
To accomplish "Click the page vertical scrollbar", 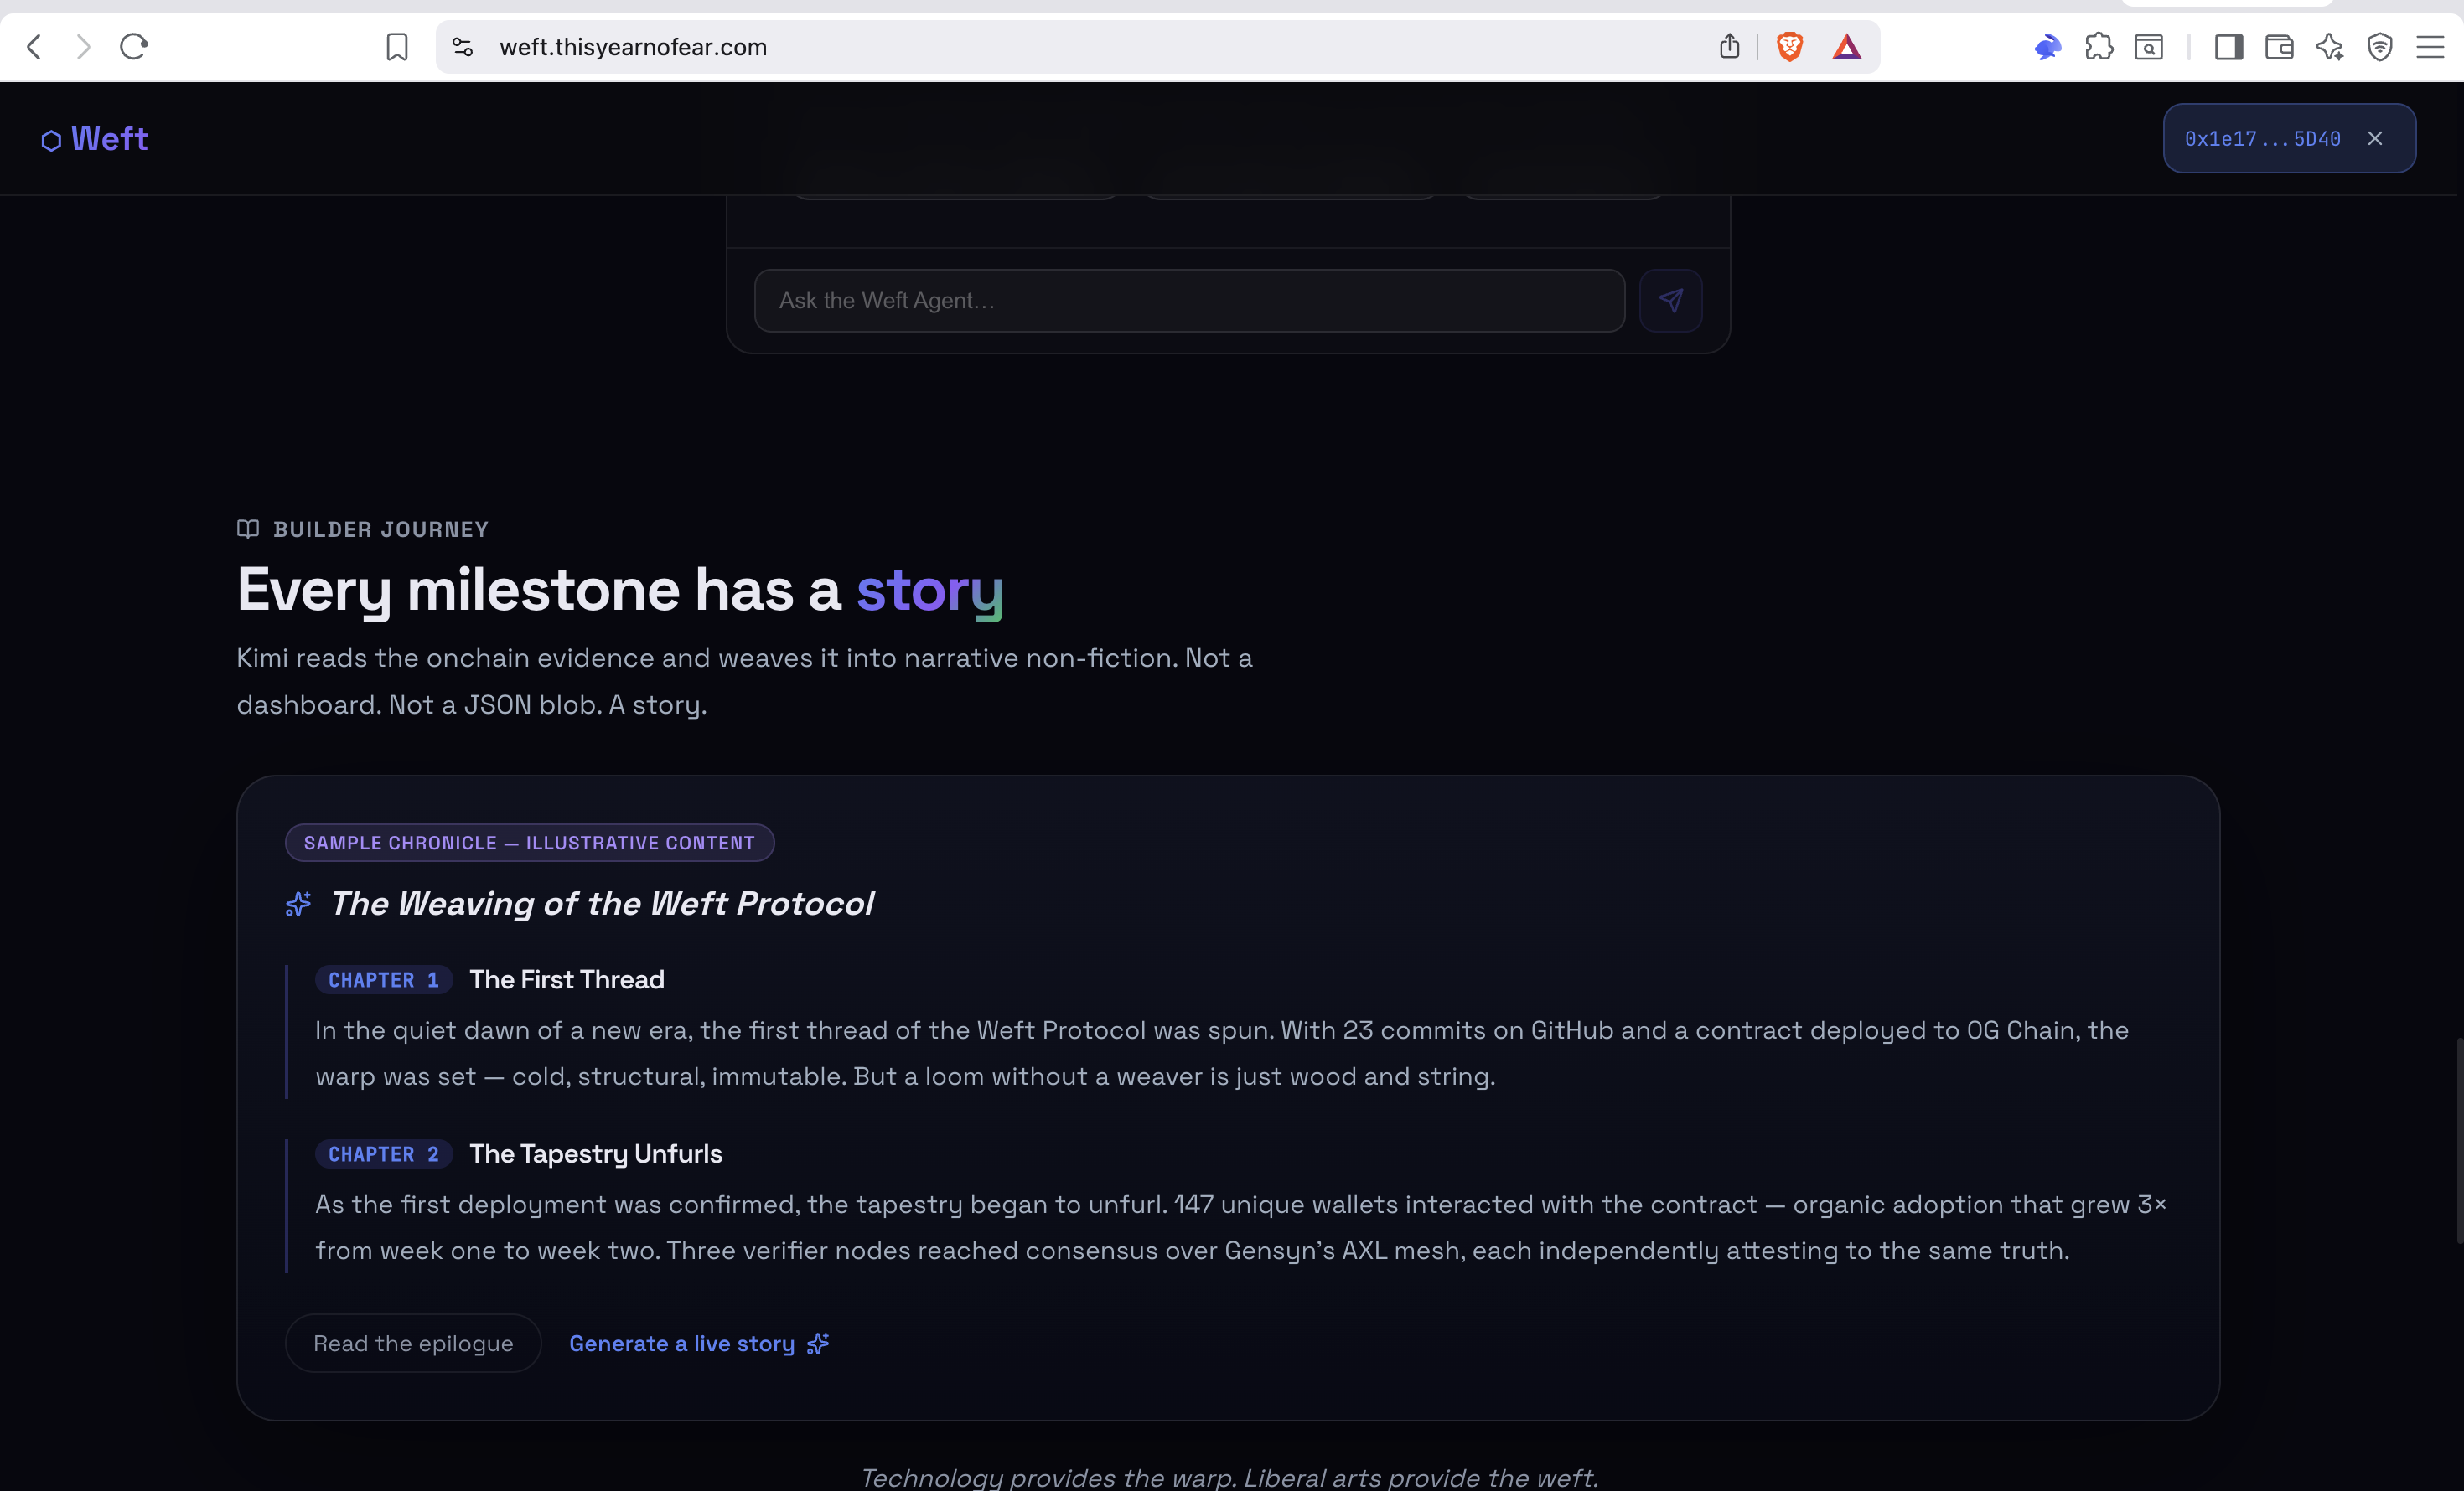I will [x=2458, y=1141].
